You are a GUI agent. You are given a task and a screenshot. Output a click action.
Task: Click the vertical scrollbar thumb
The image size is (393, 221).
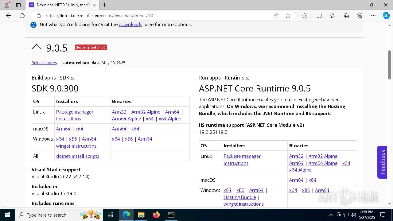pos(390,65)
